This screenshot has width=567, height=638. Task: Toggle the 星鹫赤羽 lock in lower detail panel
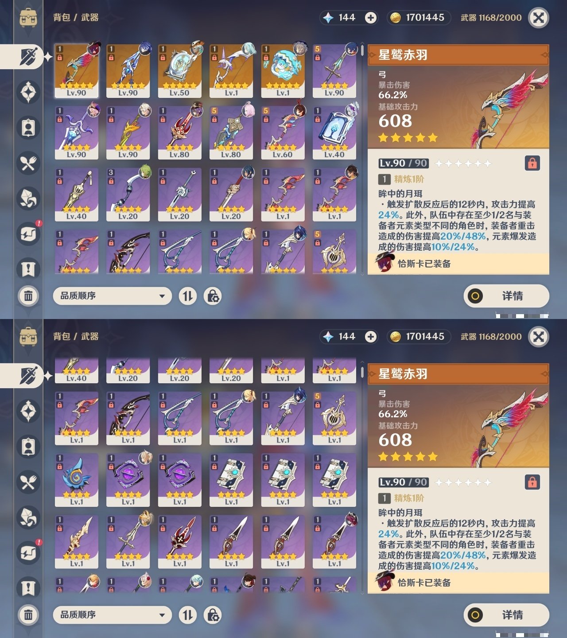tap(532, 482)
